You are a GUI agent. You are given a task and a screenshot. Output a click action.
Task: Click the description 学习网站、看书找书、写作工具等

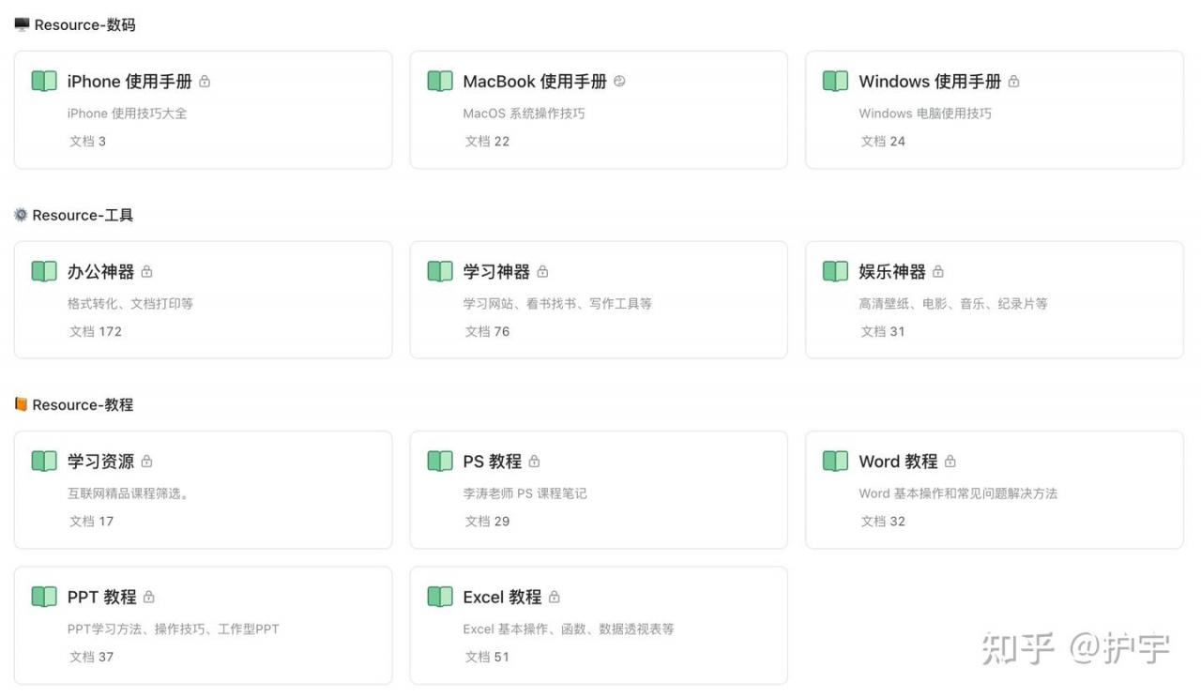point(557,303)
